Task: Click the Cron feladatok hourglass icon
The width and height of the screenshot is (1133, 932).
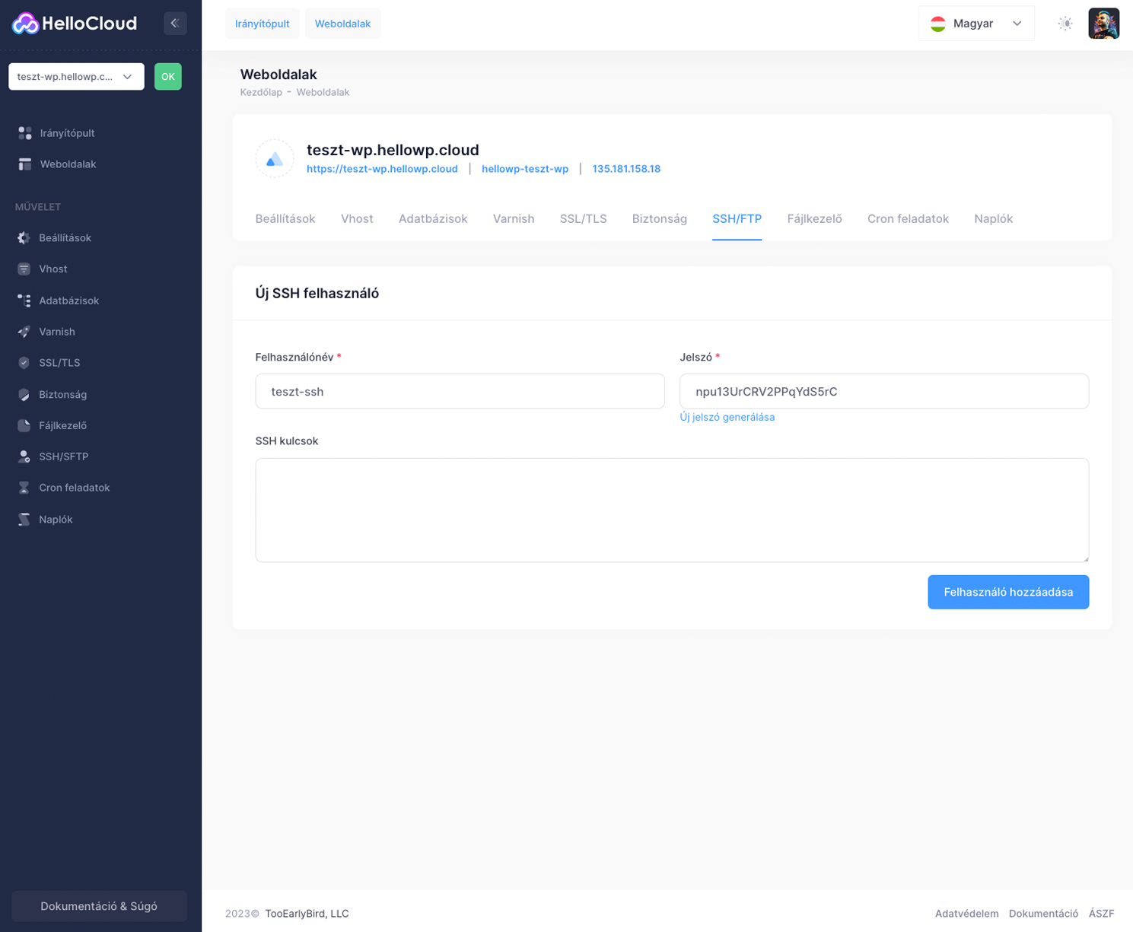Action: tap(24, 488)
